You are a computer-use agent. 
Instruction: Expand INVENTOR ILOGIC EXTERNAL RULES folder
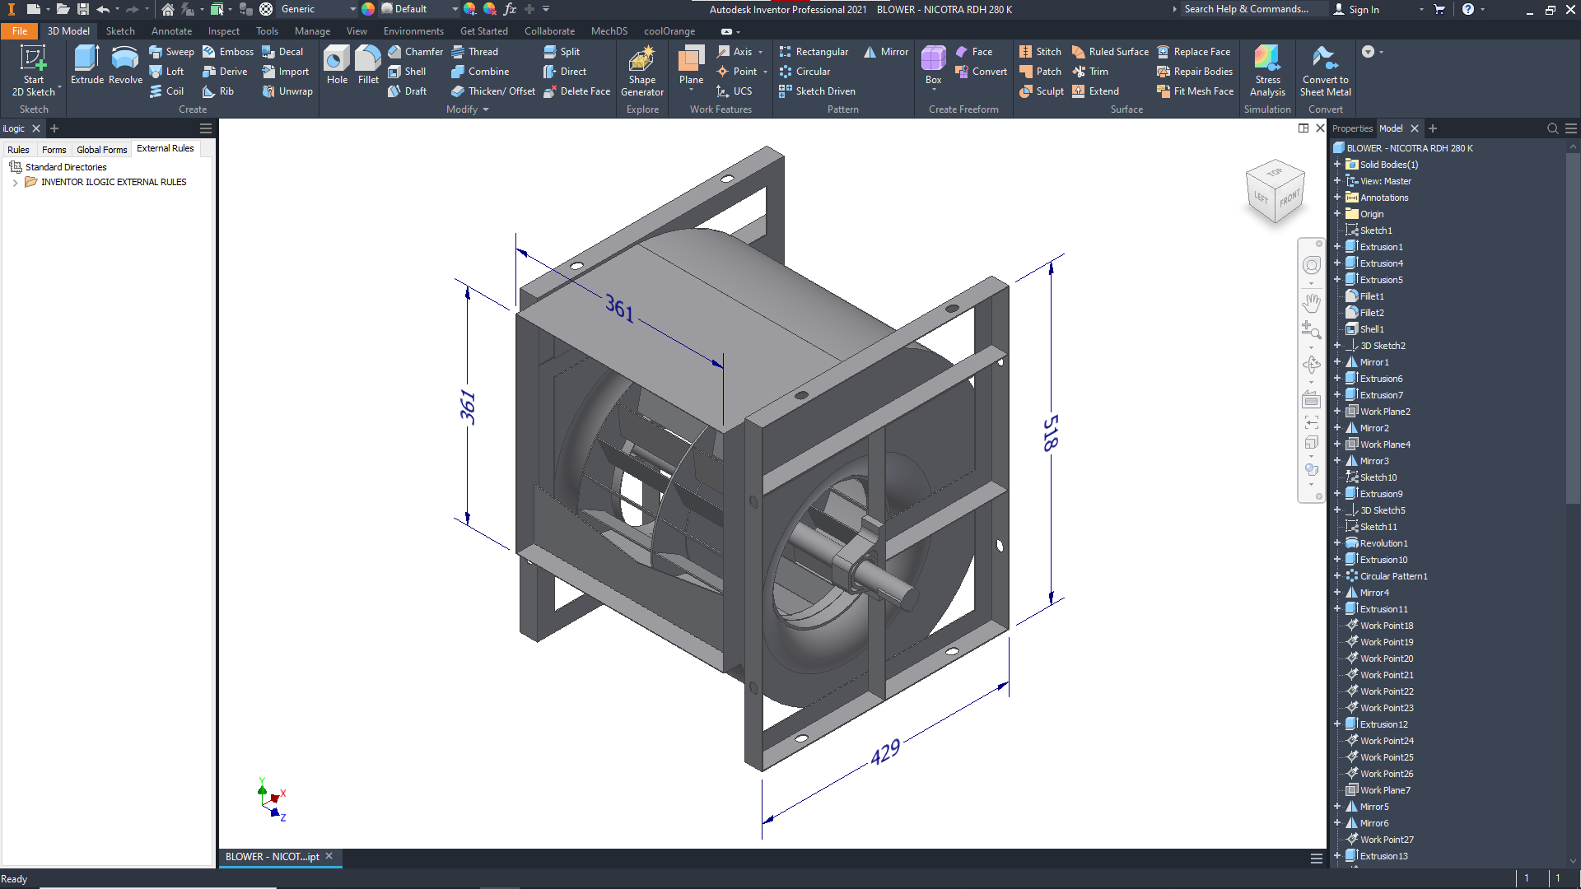pos(15,183)
